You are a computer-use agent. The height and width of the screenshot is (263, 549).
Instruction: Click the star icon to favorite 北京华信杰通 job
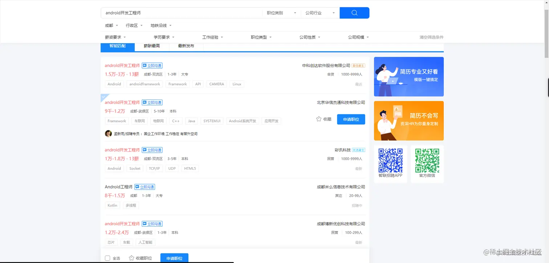[x=318, y=119]
